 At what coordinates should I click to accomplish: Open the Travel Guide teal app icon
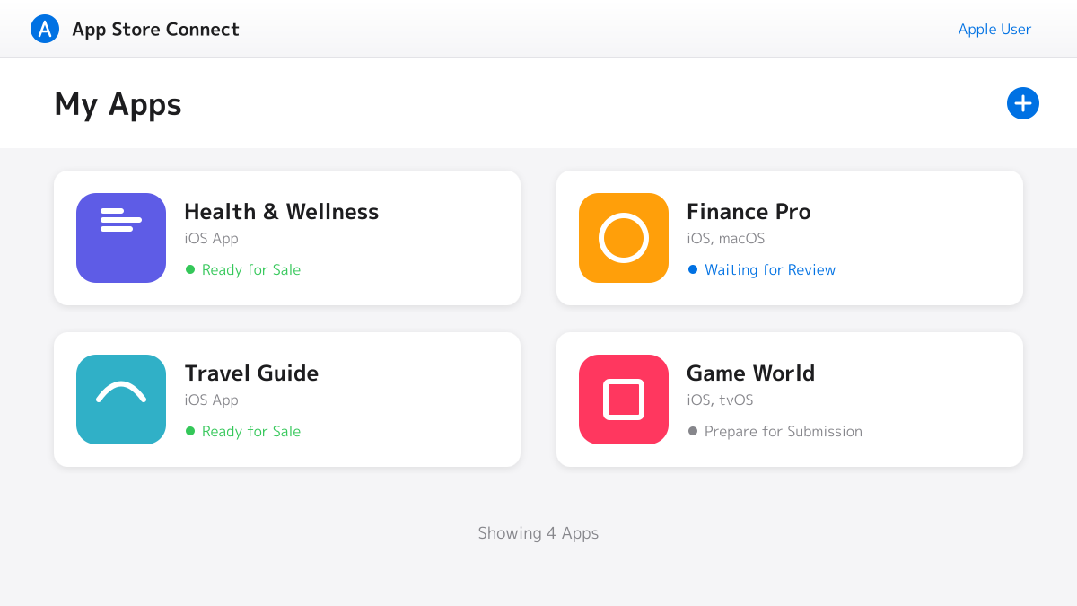click(121, 400)
